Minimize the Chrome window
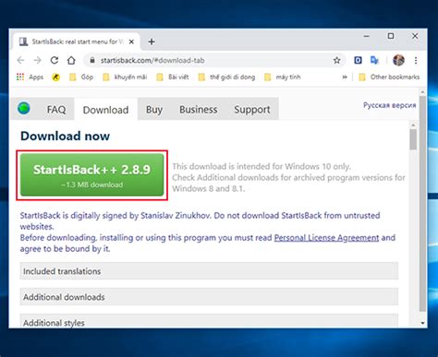Screen dimensions: 438x357 click(x=366, y=36)
